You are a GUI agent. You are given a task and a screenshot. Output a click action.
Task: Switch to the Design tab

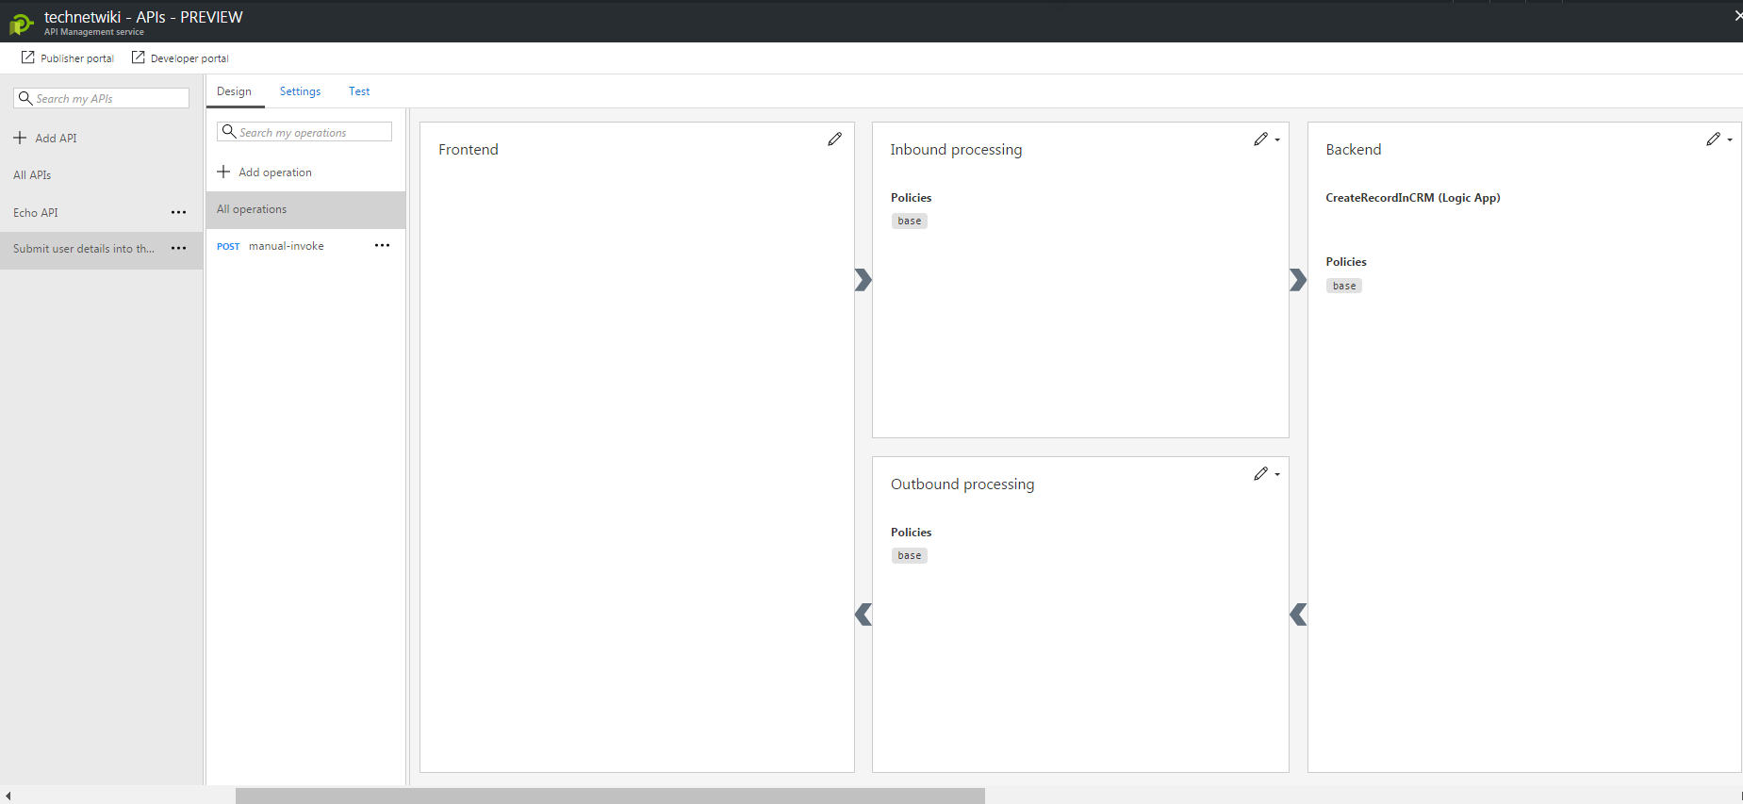[x=234, y=91]
